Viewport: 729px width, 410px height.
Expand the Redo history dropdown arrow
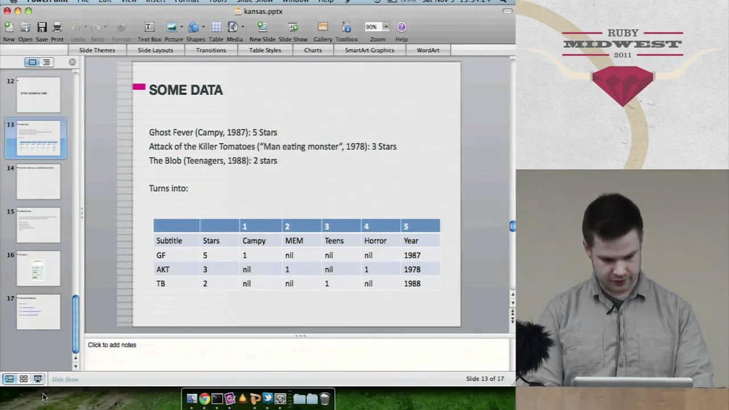(105, 27)
